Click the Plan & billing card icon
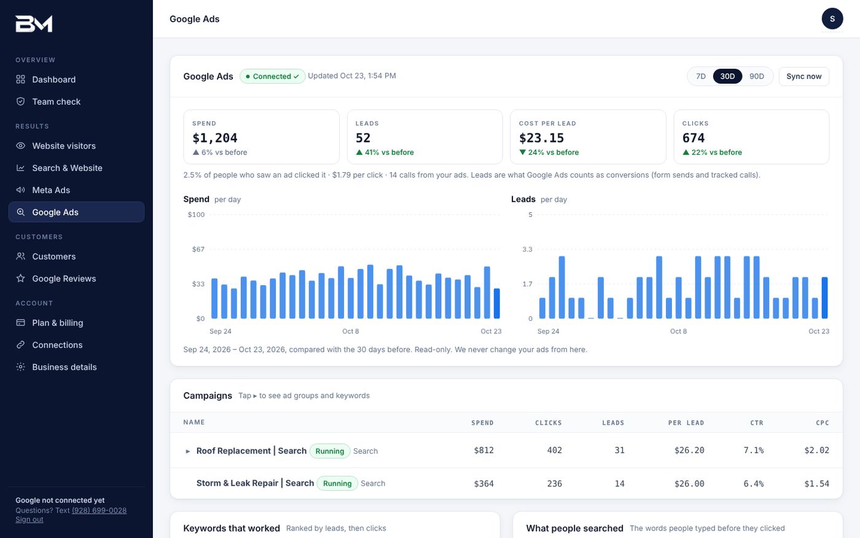The height and width of the screenshot is (538, 860). [20, 323]
